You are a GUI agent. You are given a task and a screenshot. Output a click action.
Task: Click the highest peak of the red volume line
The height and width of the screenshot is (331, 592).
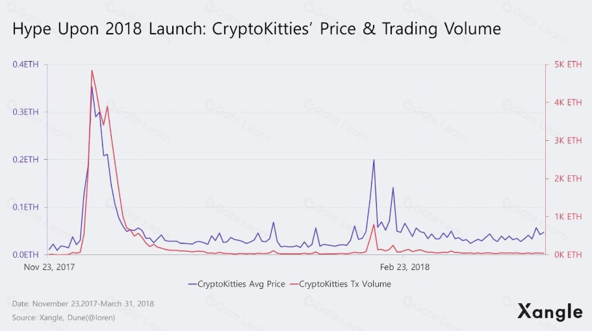coord(92,70)
